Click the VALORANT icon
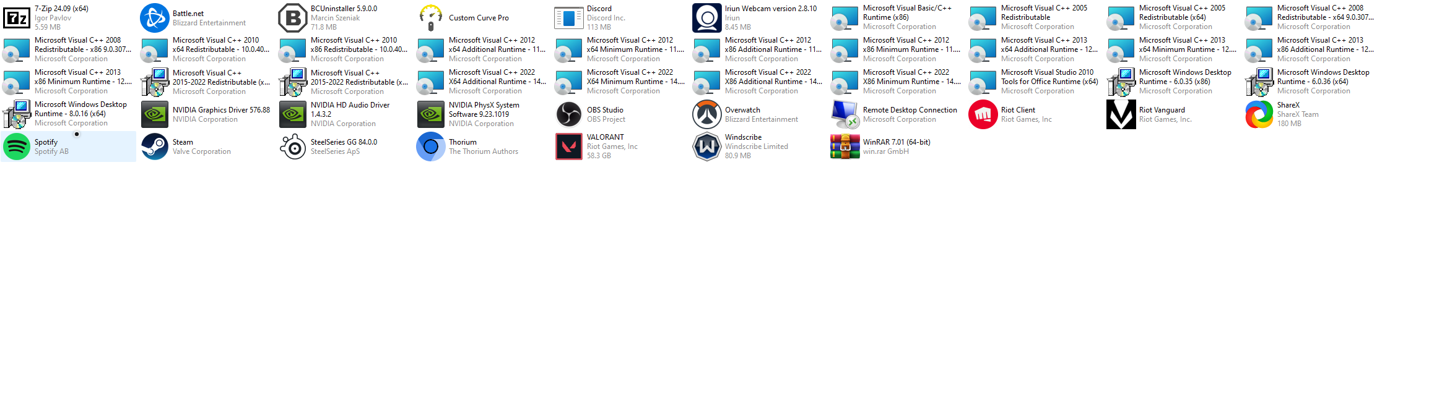The width and height of the screenshot is (1429, 416). 569,146
